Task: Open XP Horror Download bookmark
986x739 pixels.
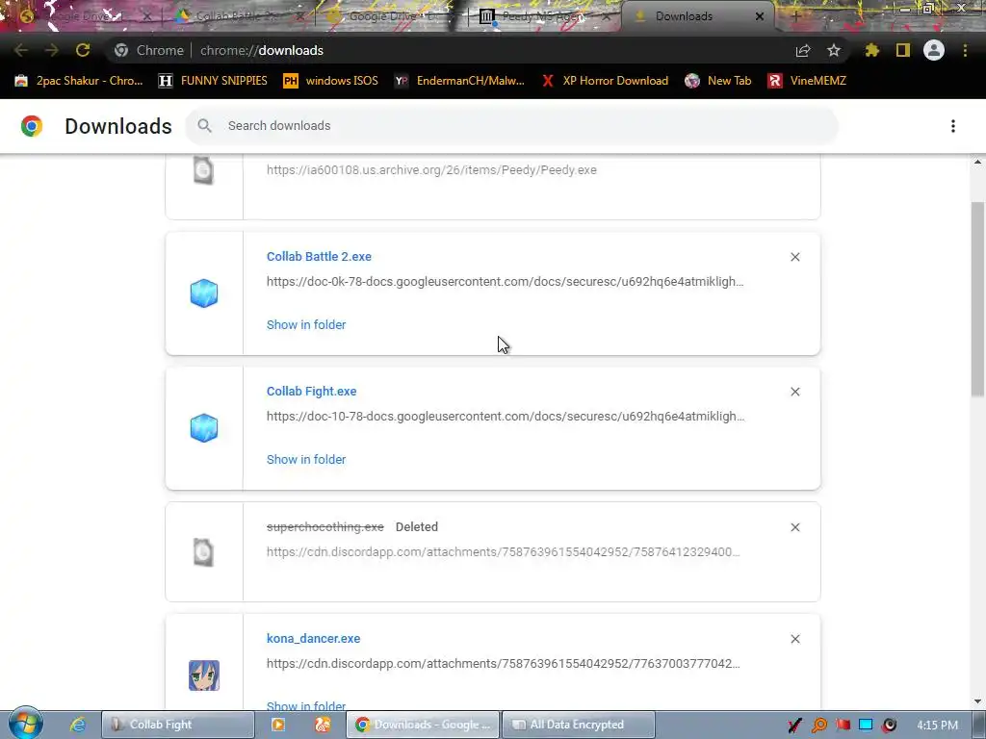Action: coord(606,81)
